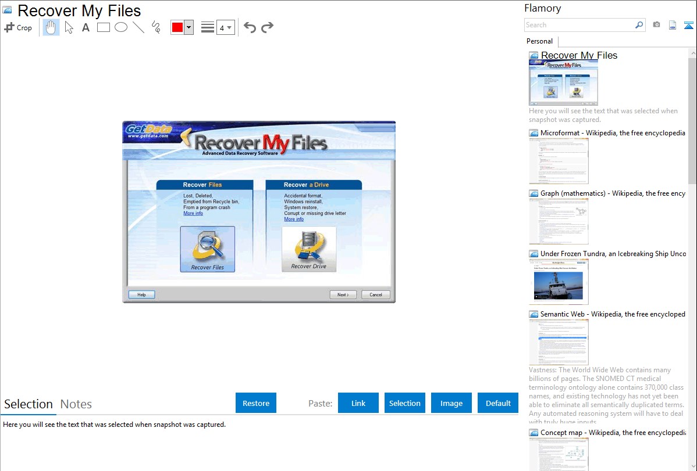Click the large Recover My Files snapshot image
The width and height of the screenshot is (697, 471).
coord(259,212)
